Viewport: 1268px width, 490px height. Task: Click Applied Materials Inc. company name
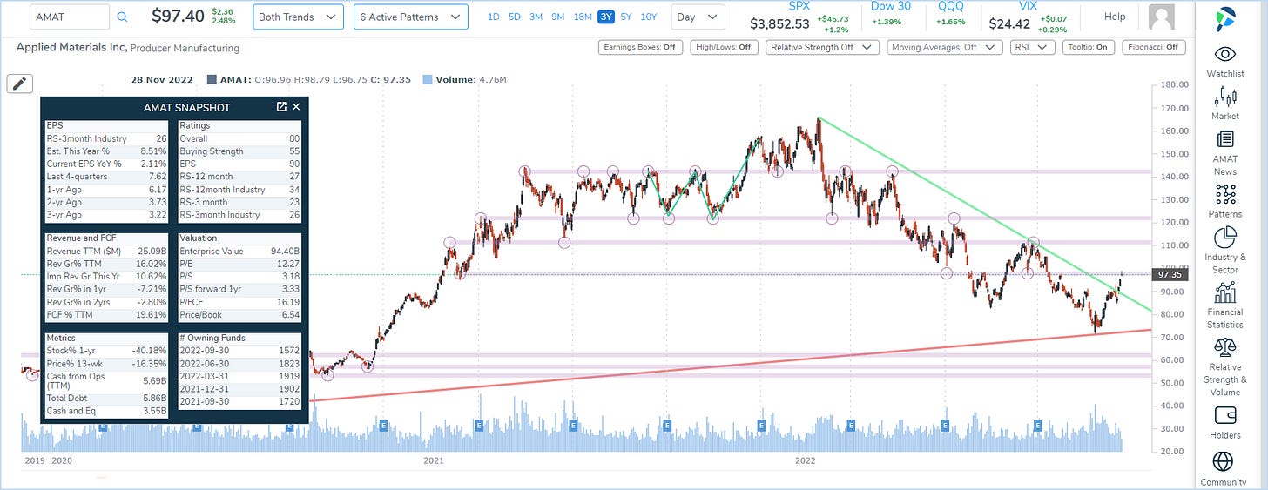(72, 48)
